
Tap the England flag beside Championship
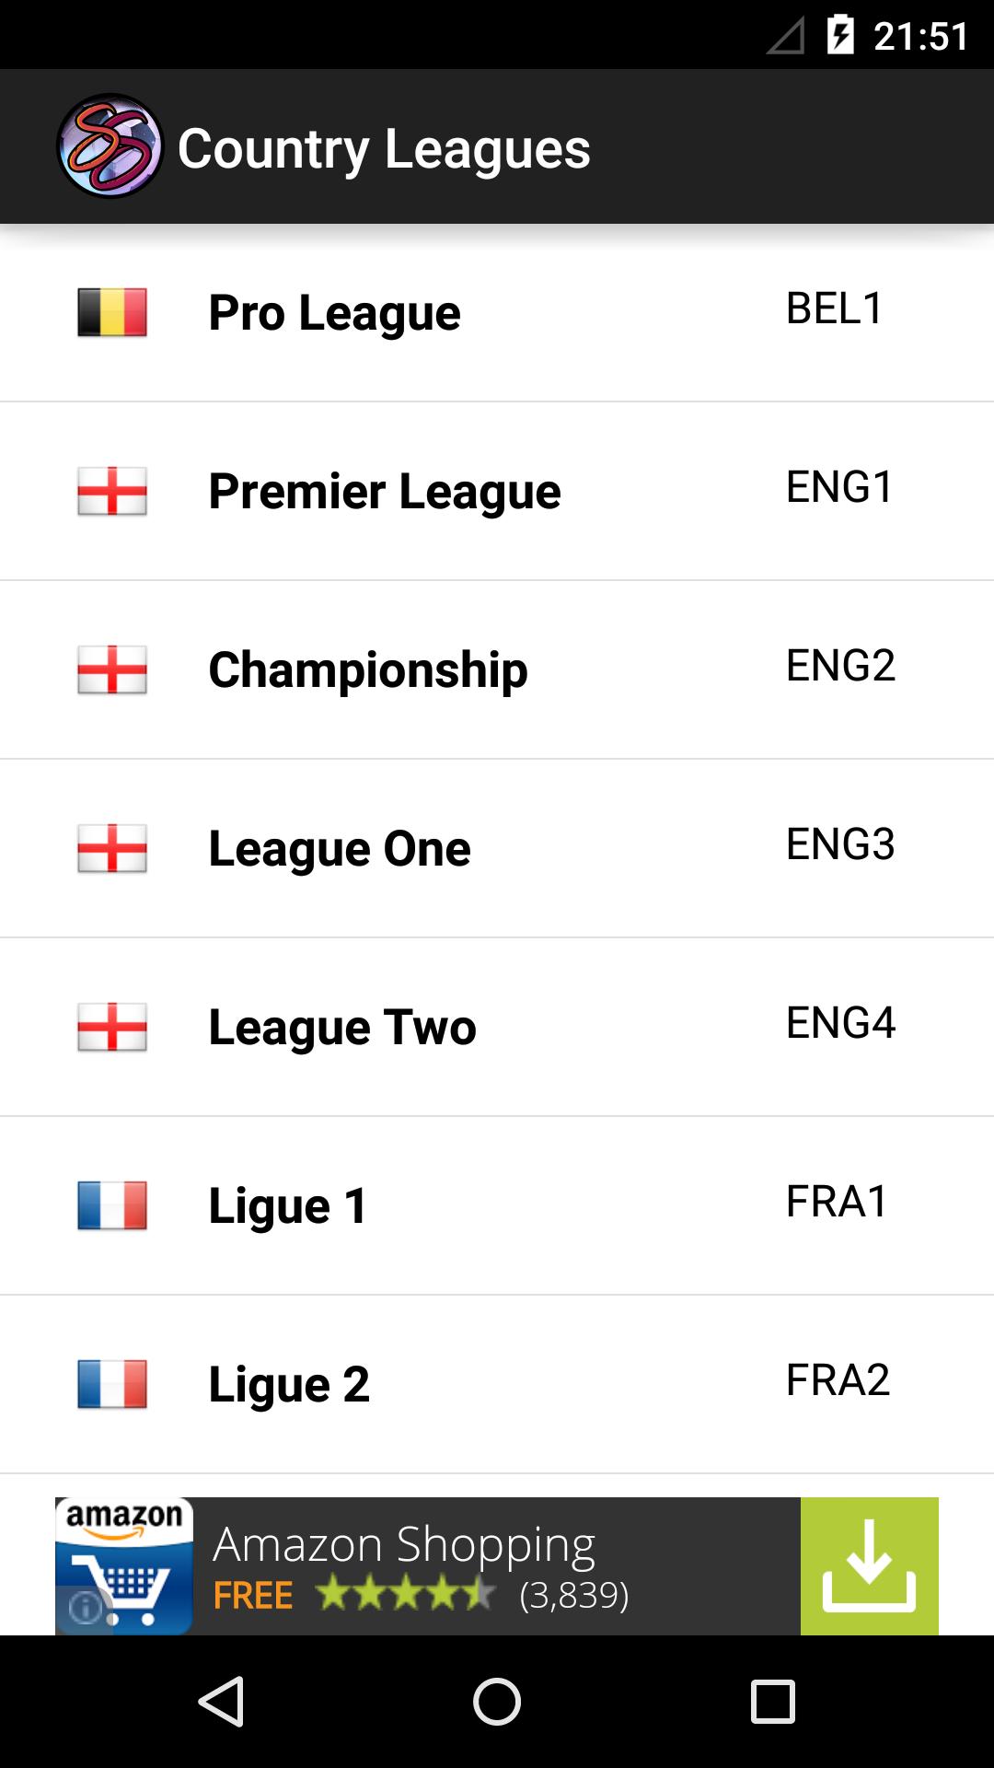112,669
